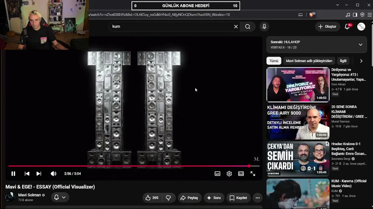Open more actions three-dot menu

[x=258, y=198]
